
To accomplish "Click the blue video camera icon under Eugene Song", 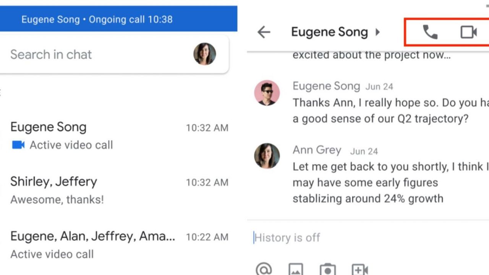I will tap(18, 145).
